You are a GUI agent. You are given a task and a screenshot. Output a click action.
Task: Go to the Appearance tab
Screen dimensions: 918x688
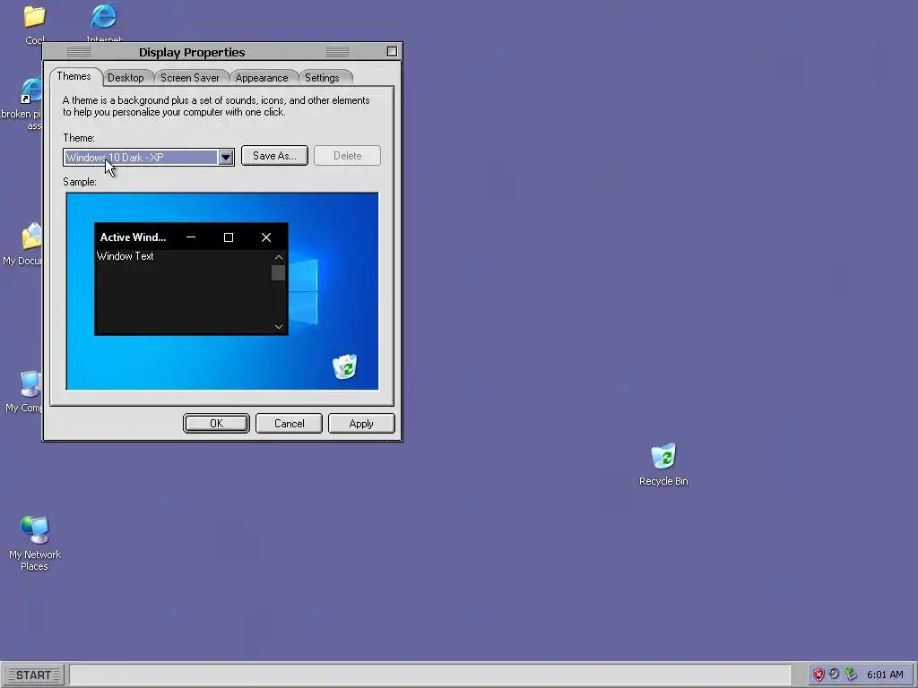tap(262, 78)
